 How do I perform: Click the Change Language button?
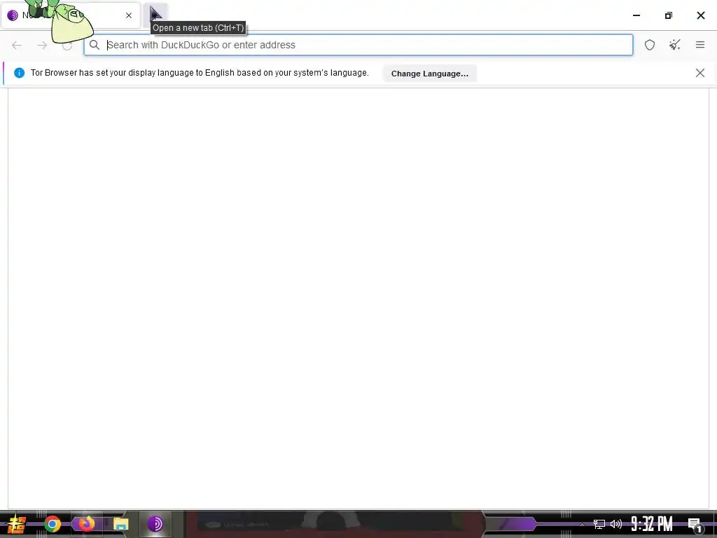click(429, 73)
